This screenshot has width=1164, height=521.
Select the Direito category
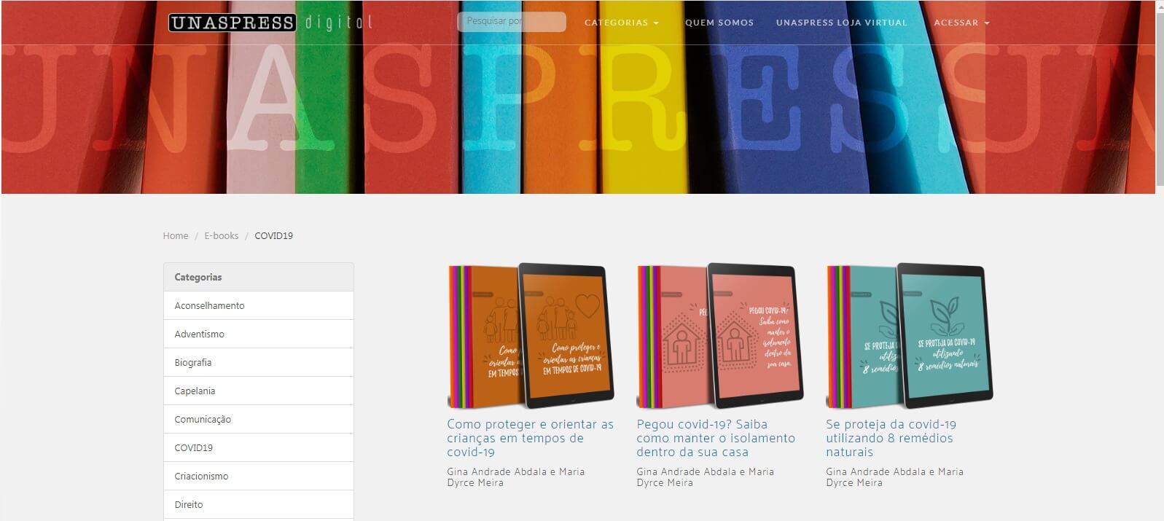(x=259, y=504)
